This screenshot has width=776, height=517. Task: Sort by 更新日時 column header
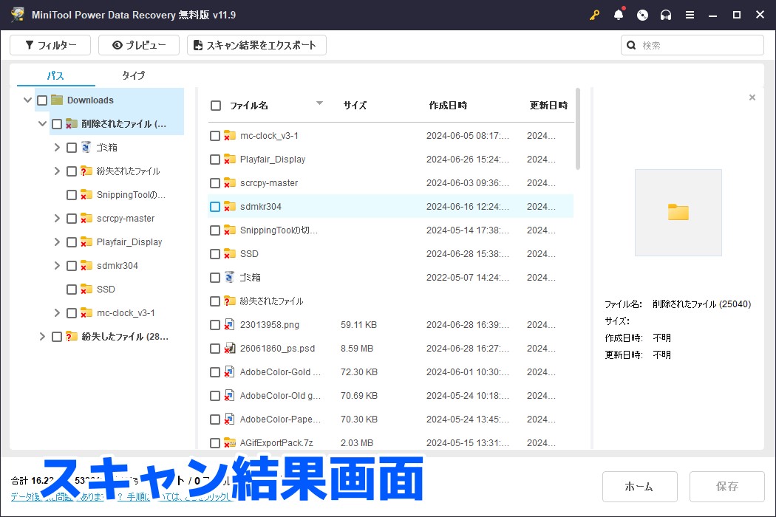point(548,106)
